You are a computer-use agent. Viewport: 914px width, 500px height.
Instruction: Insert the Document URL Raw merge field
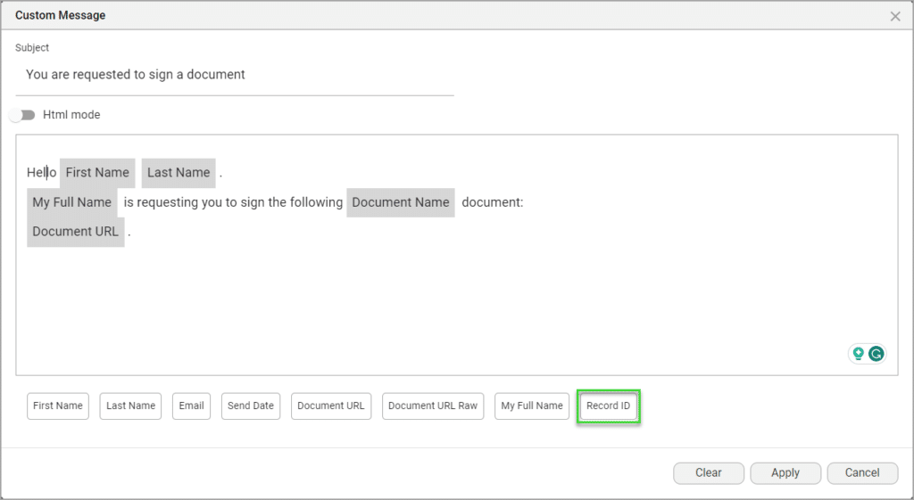point(433,406)
